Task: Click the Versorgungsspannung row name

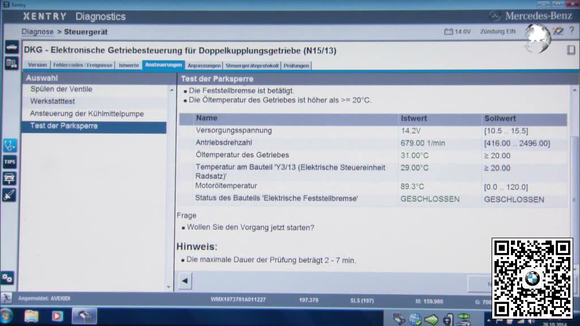Action: pyautogui.click(x=234, y=131)
